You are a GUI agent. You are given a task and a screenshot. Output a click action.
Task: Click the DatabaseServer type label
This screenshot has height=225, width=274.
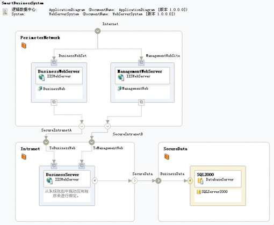click(220, 179)
